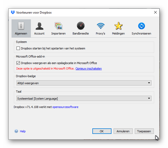Close the Voorkeuren voor Dropbox dialog
168x148 pixels.
click(155, 13)
